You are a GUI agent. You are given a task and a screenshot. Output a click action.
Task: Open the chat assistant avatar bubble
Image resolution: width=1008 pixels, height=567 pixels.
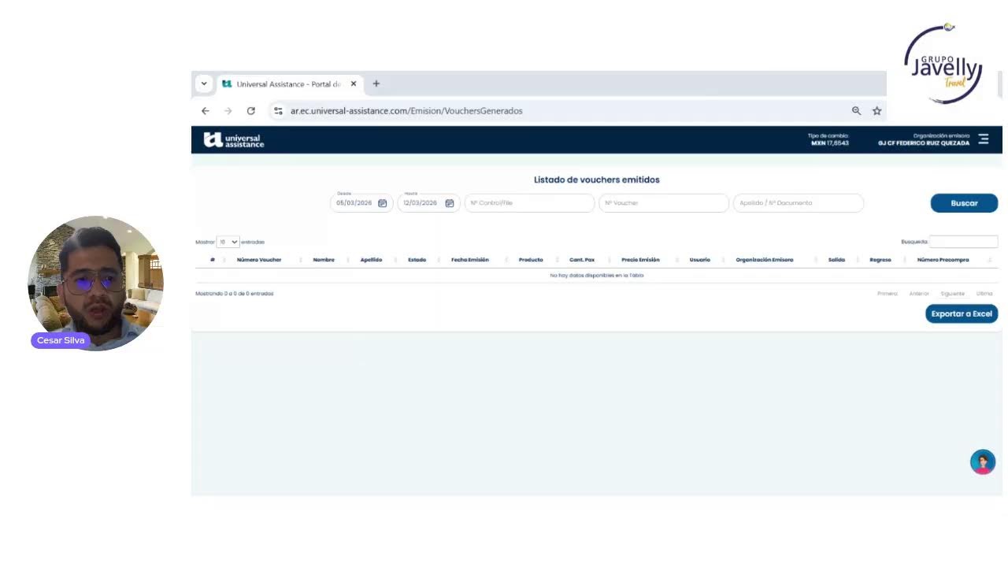pyautogui.click(x=983, y=462)
